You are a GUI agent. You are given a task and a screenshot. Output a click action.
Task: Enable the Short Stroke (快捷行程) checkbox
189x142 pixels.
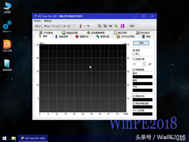[x=133, y=59]
